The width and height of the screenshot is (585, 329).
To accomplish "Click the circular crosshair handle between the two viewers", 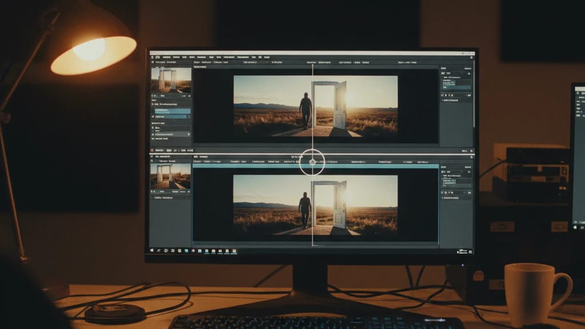I will pos(312,162).
